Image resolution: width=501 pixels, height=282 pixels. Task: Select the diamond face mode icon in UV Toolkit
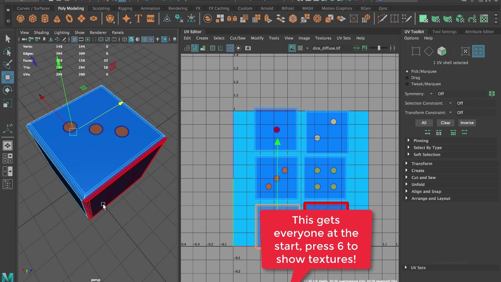(x=429, y=51)
